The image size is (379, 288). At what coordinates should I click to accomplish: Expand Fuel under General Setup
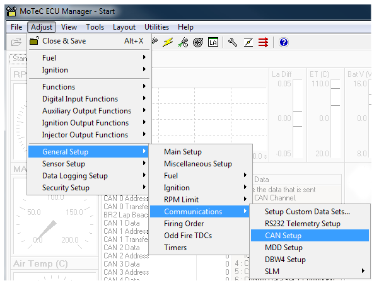pos(201,176)
